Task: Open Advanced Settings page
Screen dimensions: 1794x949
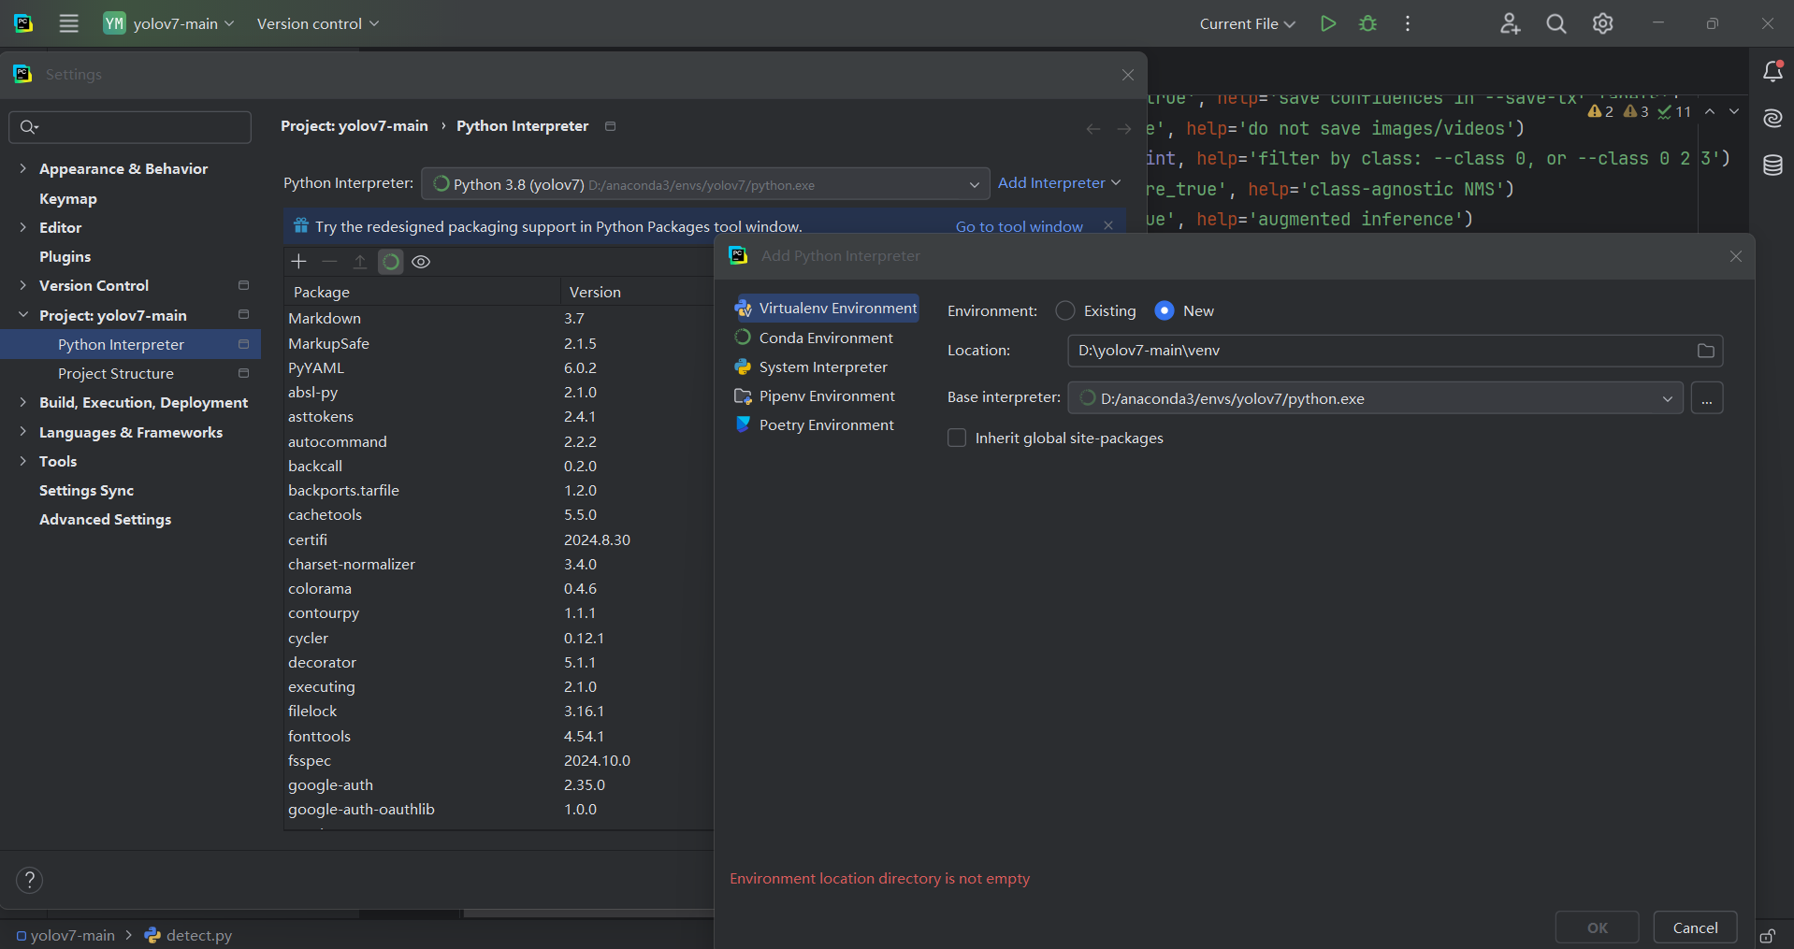Action: (106, 519)
